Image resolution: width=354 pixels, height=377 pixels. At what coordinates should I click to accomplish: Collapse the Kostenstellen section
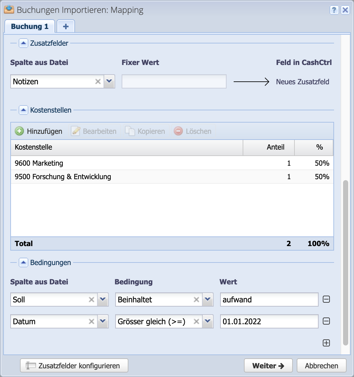tap(23, 110)
